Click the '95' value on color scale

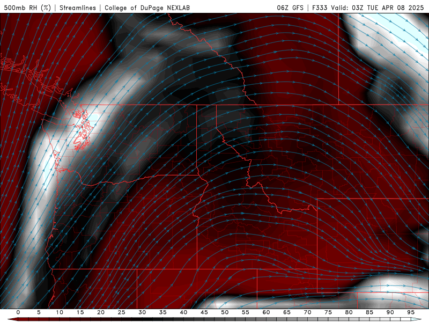(x=411, y=312)
